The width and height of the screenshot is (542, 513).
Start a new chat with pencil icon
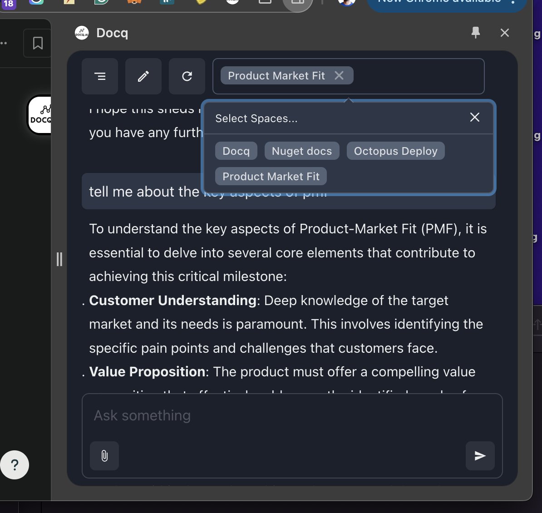tap(143, 76)
